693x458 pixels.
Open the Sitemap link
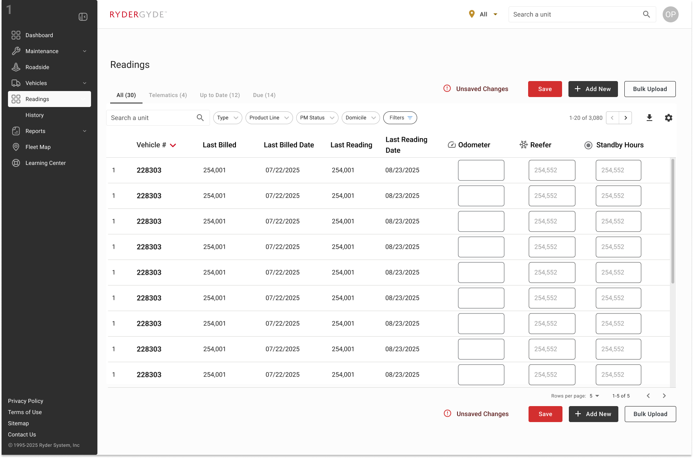pos(18,423)
